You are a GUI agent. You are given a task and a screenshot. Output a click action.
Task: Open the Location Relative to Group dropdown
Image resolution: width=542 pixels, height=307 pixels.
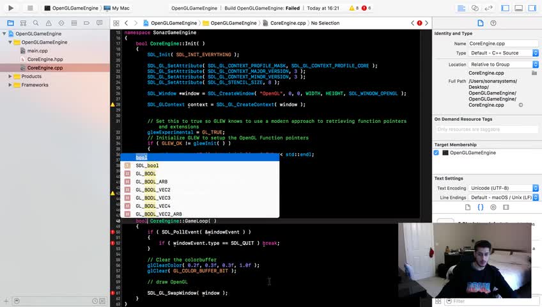pos(503,65)
